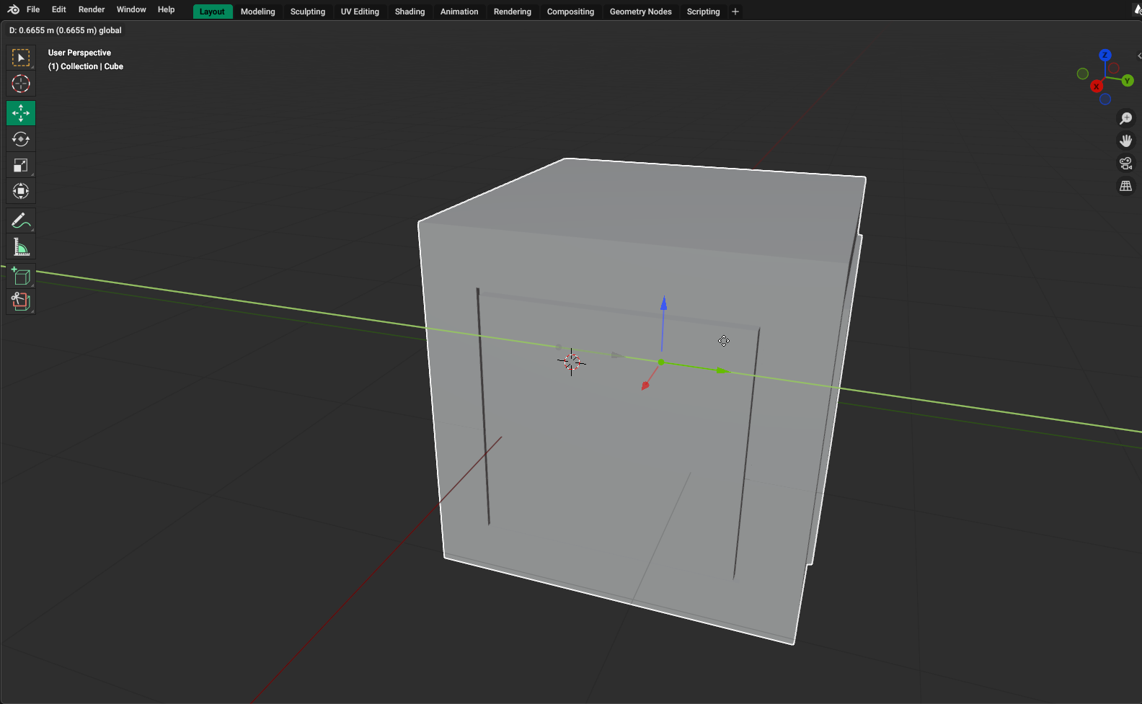Switch to the Animation workspace
Image resolution: width=1142 pixels, height=704 pixels.
pyautogui.click(x=459, y=12)
